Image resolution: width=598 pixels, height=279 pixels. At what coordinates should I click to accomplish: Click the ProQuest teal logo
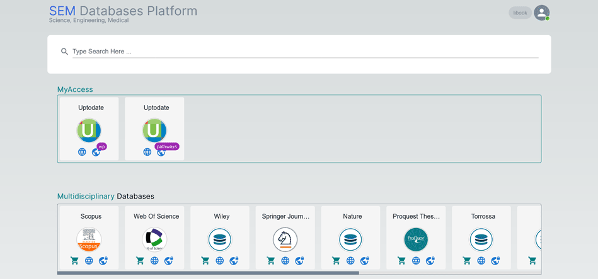(x=416, y=239)
